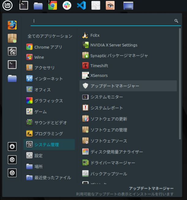Open Firefox from the favorites sidebar

click(12, 25)
